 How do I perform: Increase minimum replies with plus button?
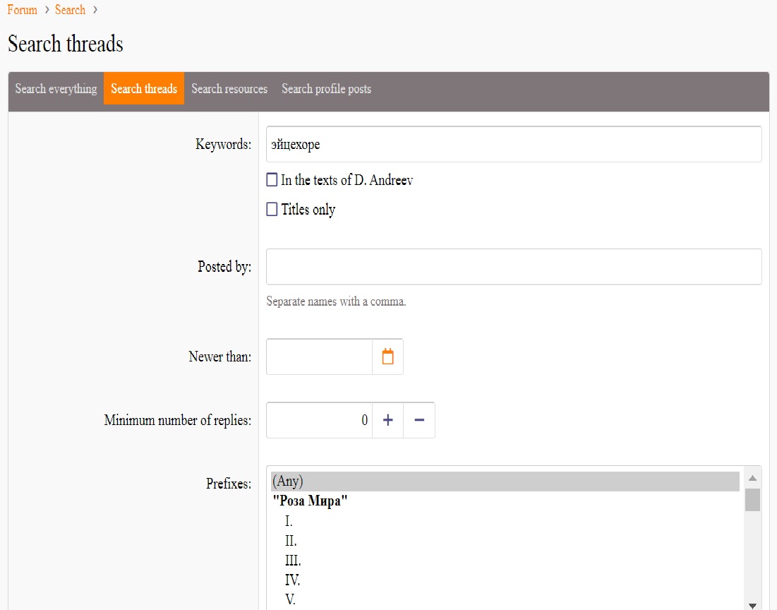point(388,420)
